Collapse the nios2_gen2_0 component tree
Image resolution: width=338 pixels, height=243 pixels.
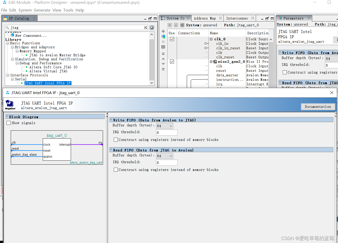coord(211,62)
